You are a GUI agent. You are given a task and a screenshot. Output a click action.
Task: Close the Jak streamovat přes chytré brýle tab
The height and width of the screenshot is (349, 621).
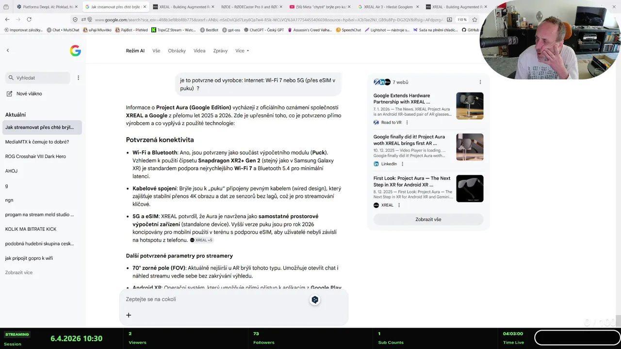(x=145, y=7)
